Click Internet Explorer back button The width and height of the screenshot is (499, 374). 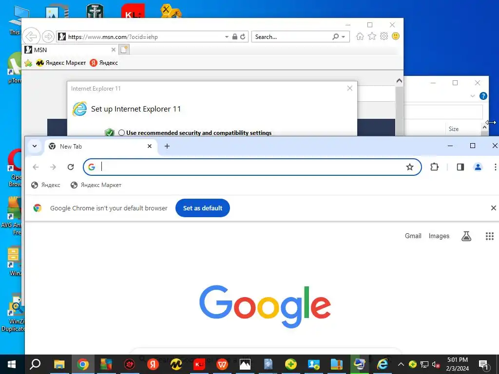click(31, 37)
